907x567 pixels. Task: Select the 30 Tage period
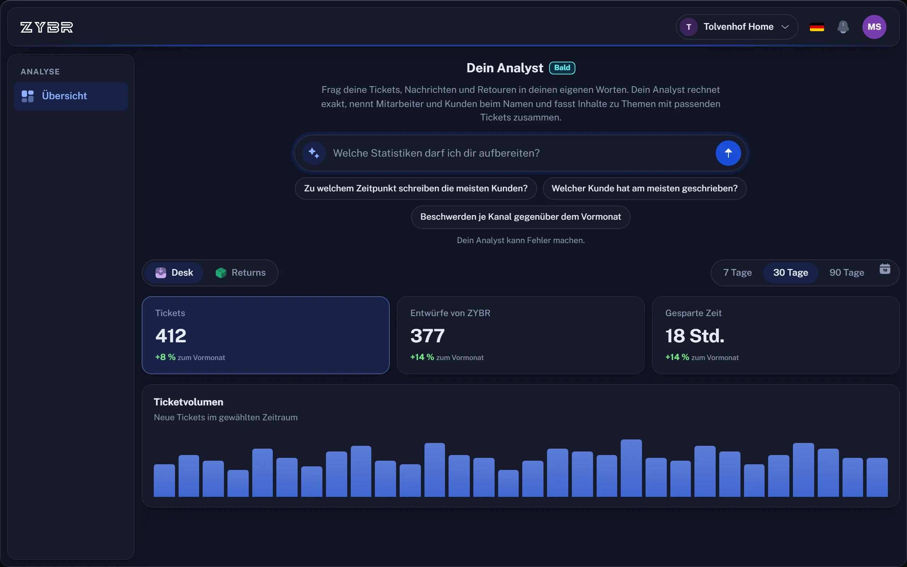pos(790,273)
